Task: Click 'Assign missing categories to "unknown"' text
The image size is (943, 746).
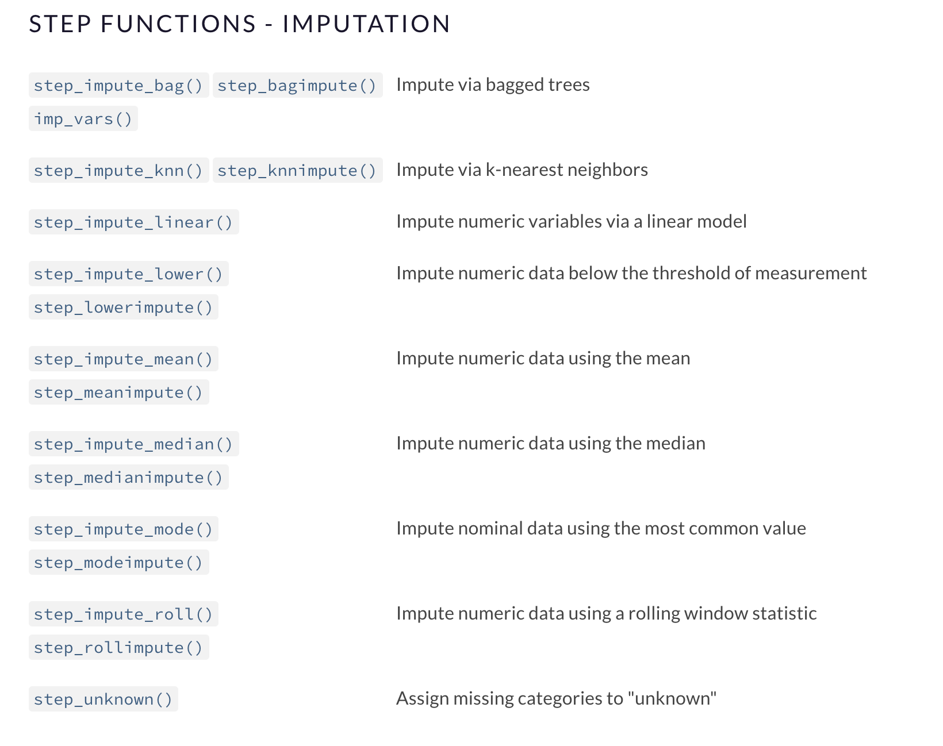Action: 556,699
